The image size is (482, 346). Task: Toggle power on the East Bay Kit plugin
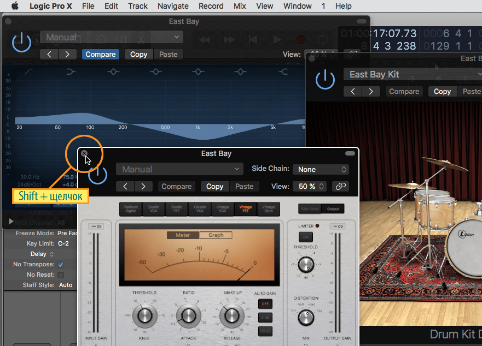click(325, 79)
